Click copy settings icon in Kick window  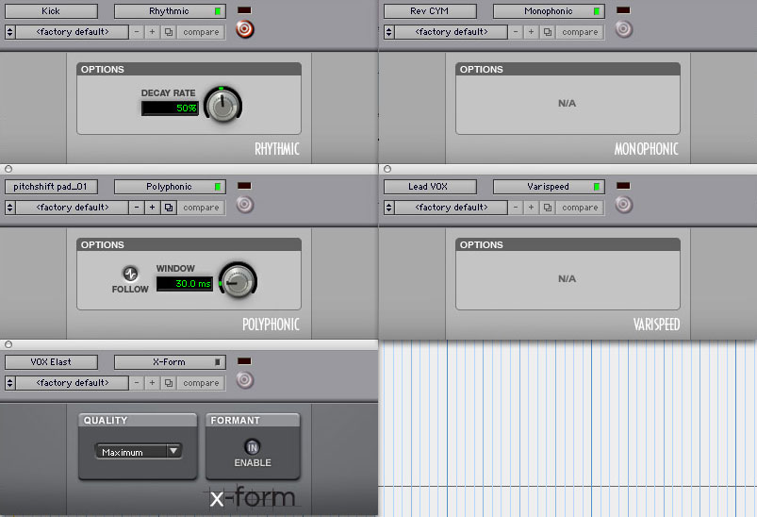point(169,32)
